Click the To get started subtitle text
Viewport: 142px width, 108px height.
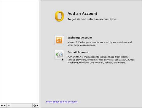click(x=92, y=19)
